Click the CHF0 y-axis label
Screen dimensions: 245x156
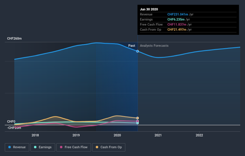[x=11, y=121]
